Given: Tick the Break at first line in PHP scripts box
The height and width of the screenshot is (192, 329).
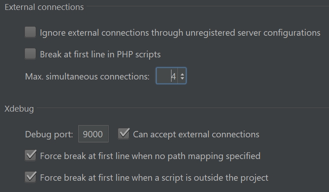Looking at the screenshot, I should click(30, 54).
